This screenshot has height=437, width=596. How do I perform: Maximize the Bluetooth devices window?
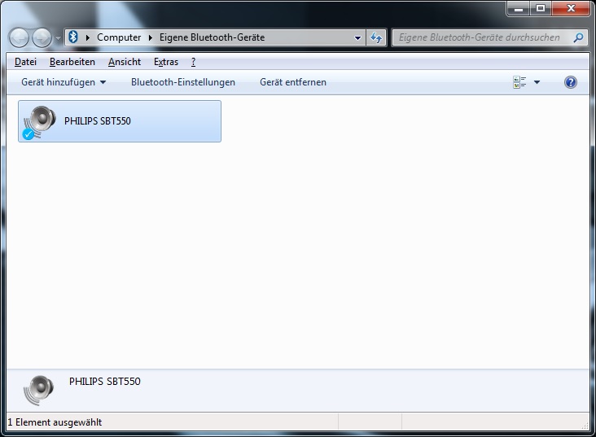pos(541,8)
